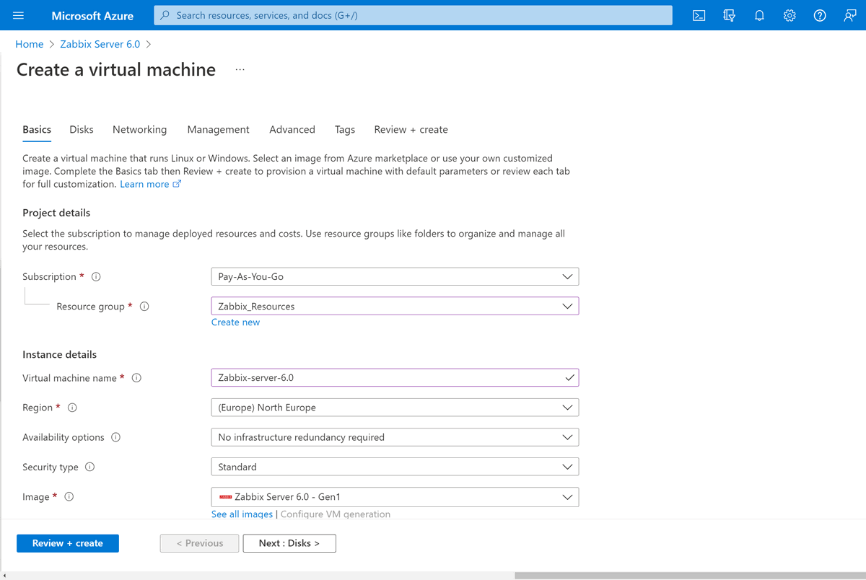Click the blue Review + create button
Screen dimensions: 866x580
click(x=68, y=543)
